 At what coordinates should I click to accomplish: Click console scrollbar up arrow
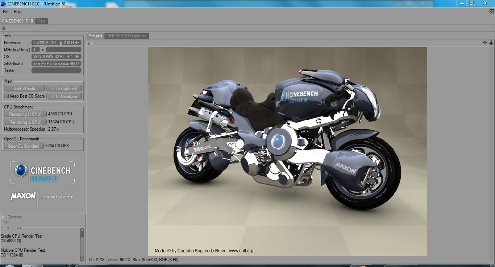pyautogui.click(x=82, y=230)
